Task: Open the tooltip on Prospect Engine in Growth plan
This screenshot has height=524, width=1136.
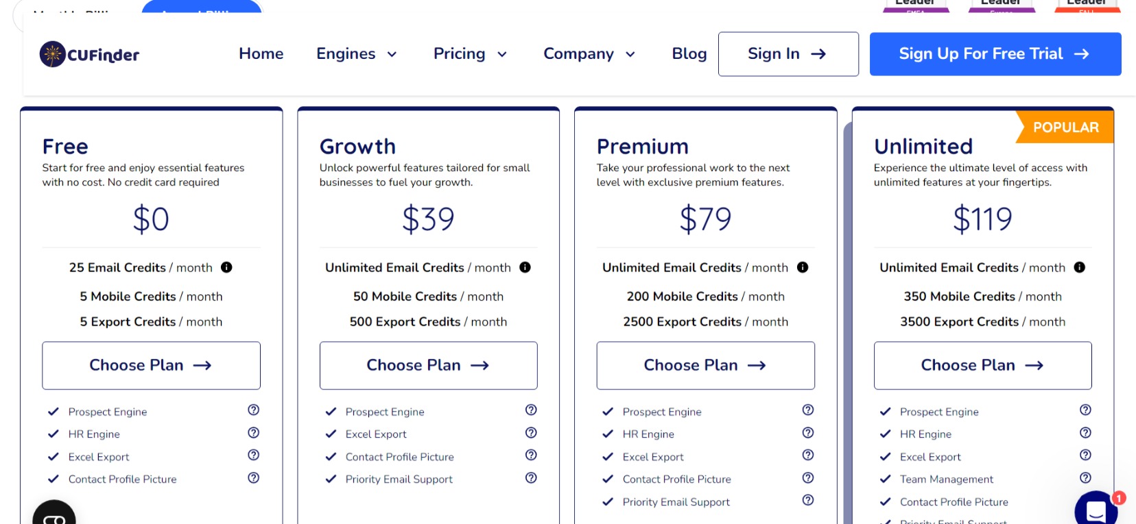Action: 530,410
